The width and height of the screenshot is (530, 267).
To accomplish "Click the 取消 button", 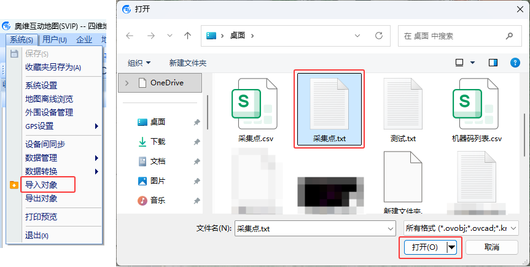I will 492,247.
